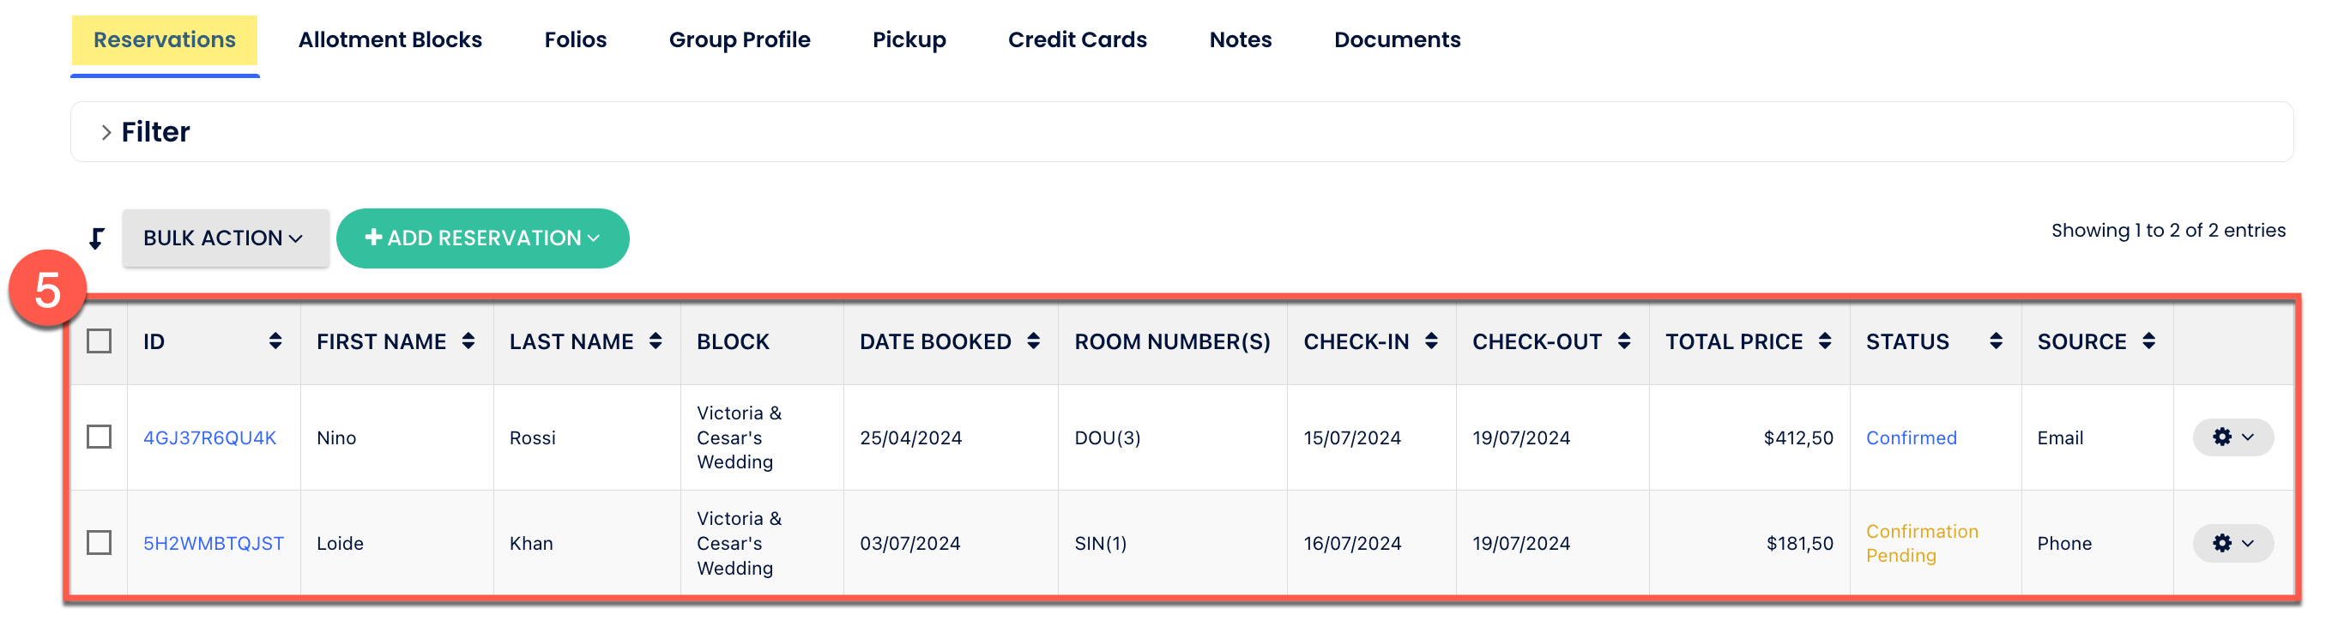The width and height of the screenshot is (2332, 621).
Task: Switch to the Allotment Blocks tab
Action: [x=390, y=39]
